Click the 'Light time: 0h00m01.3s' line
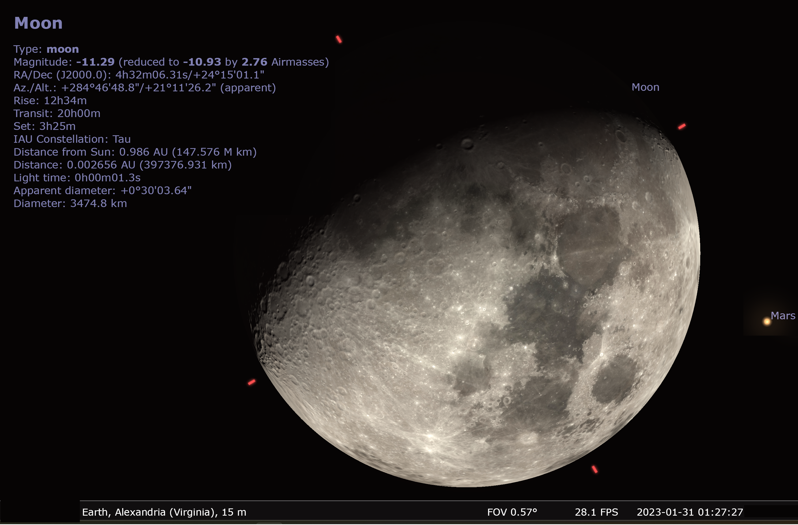 coord(77,178)
